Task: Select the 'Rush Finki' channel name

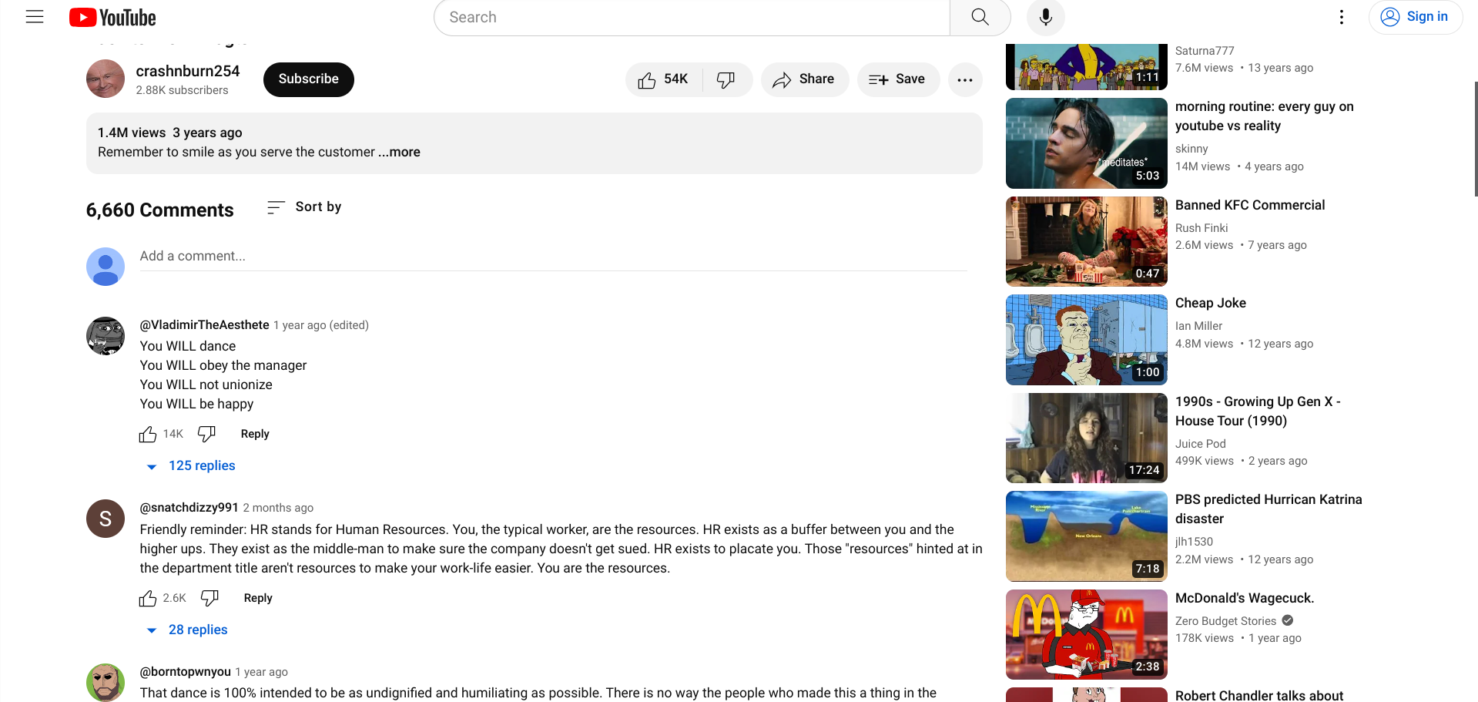Action: [x=1202, y=228]
